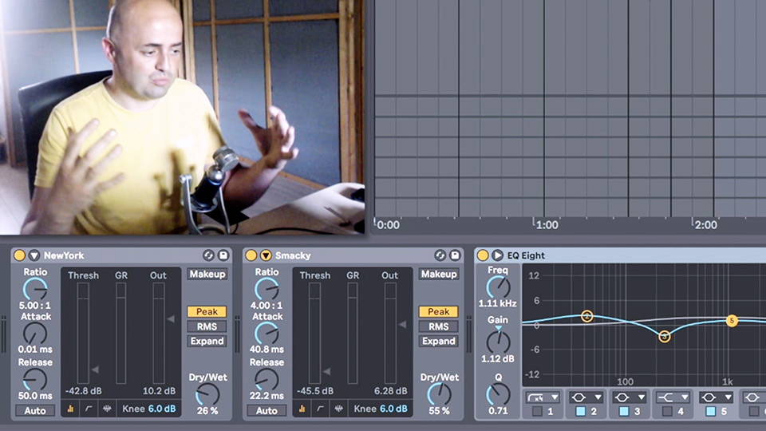Viewport: 766px width, 431px height.
Task: Open collapsed view icon on NewYork
Action: pos(70,409)
